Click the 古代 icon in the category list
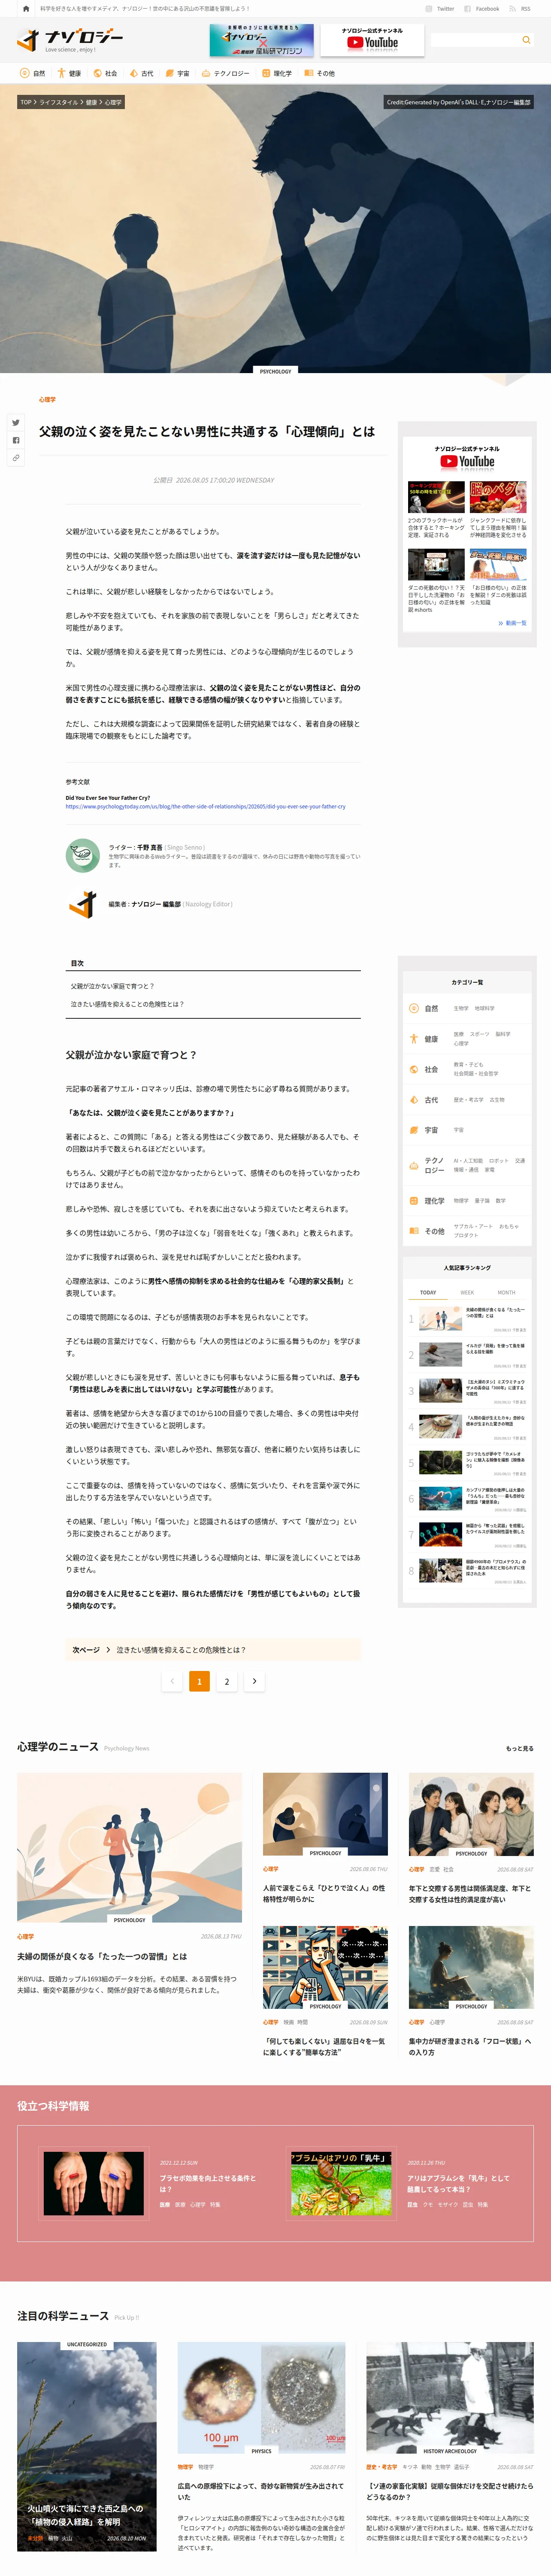 (x=414, y=1099)
